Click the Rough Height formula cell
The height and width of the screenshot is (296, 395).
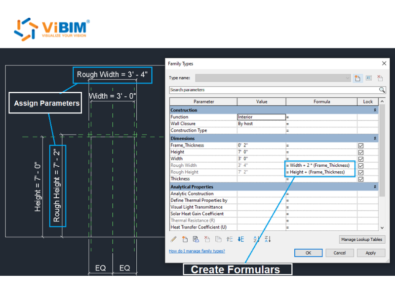click(321, 172)
